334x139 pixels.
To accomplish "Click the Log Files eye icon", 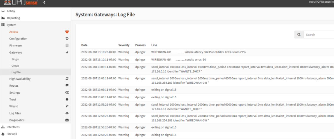I will [67, 113].
